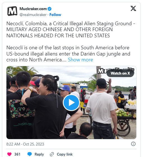
Task: Open the tweet info circle icon
Action: coord(133,144)
